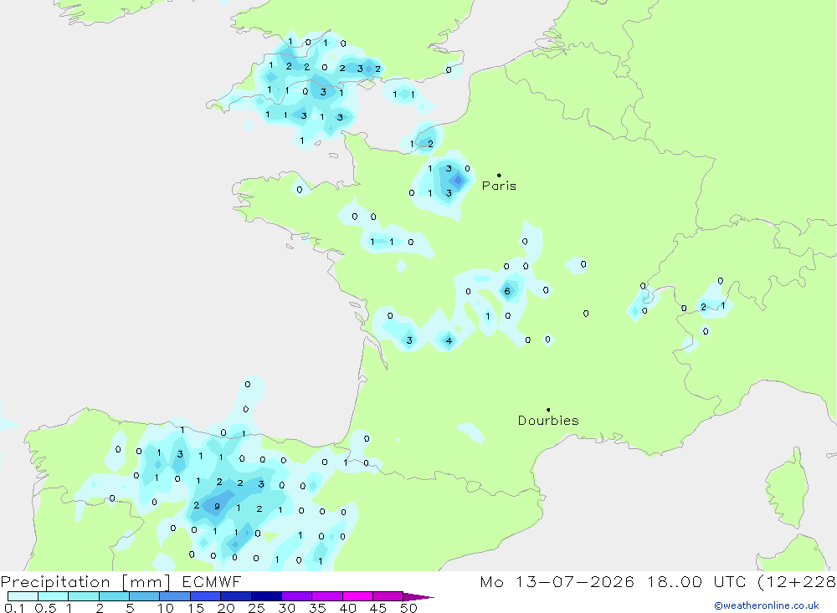Click the magenta 40 mm legend swatch
The width and height of the screenshot is (837, 613).
(x=357, y=596)
